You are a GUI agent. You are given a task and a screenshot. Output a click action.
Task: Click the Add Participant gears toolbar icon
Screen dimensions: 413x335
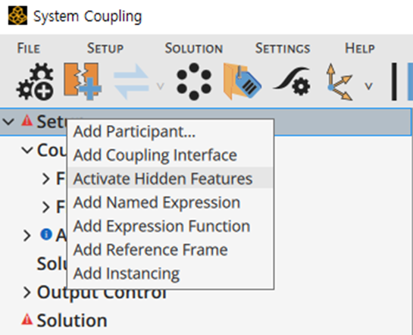pos(36,82)
